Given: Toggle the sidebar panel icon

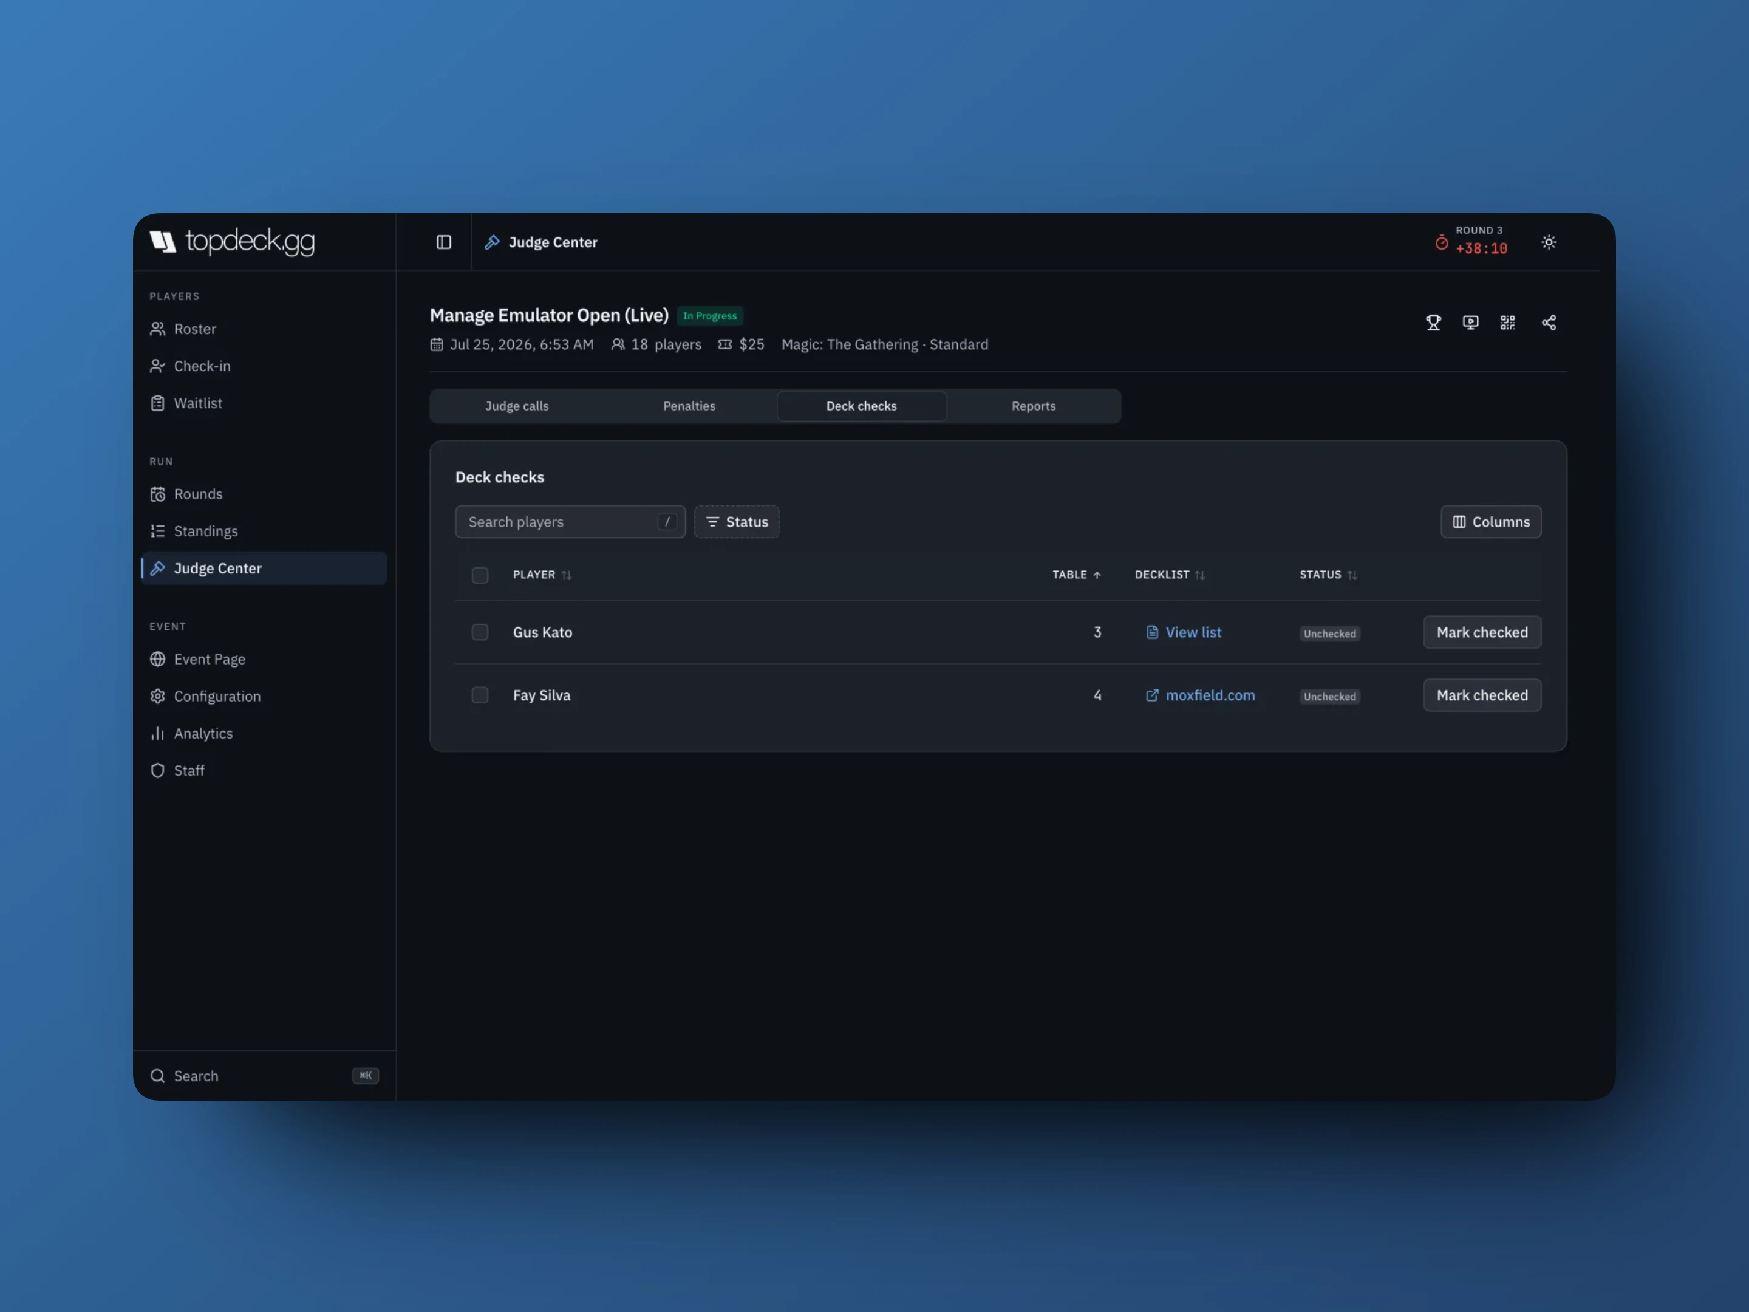Looking at the screenshot, I should 443,242.
